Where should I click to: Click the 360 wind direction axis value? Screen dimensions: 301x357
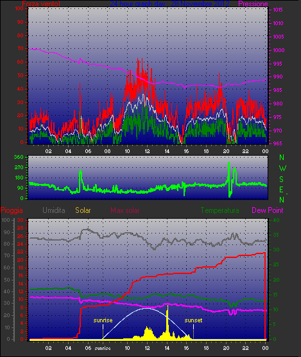tap(19, 157)
